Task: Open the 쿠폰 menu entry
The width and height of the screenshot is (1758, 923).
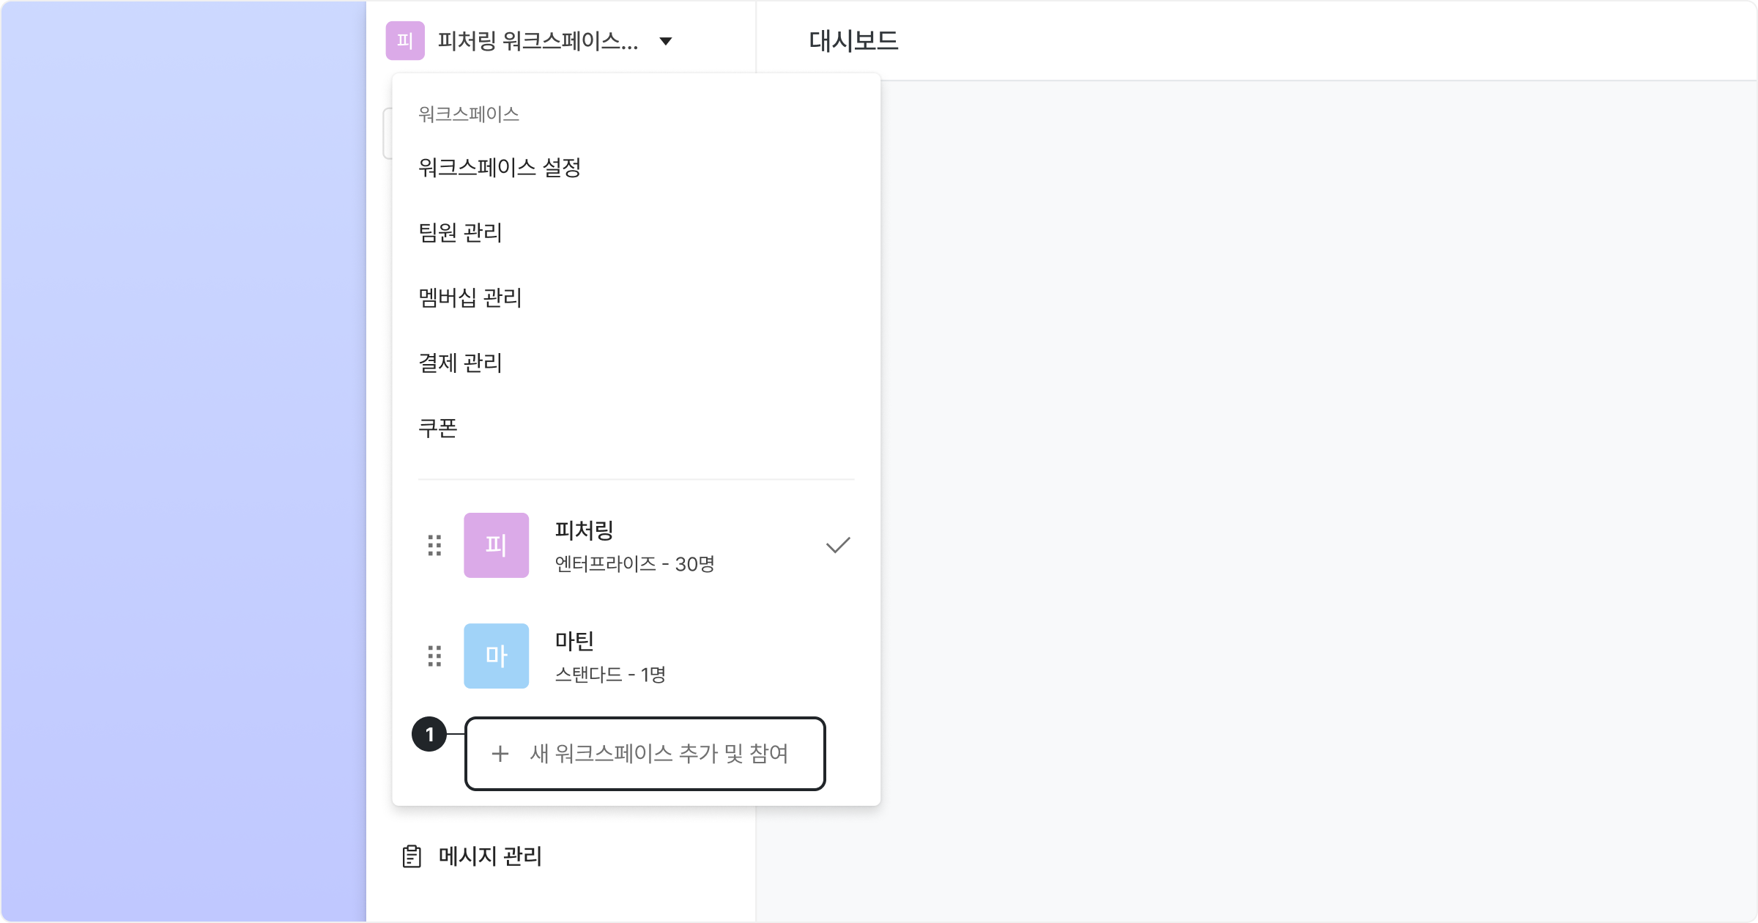Action: pos(438,428)
